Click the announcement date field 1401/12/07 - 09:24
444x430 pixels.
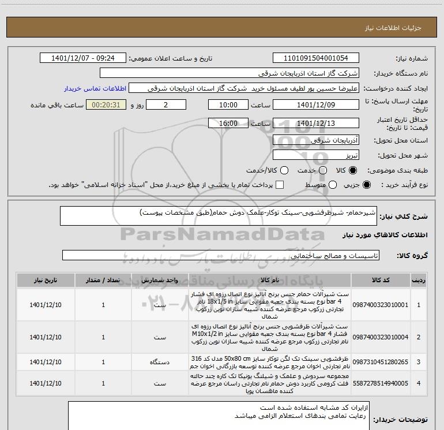point(83,58)
